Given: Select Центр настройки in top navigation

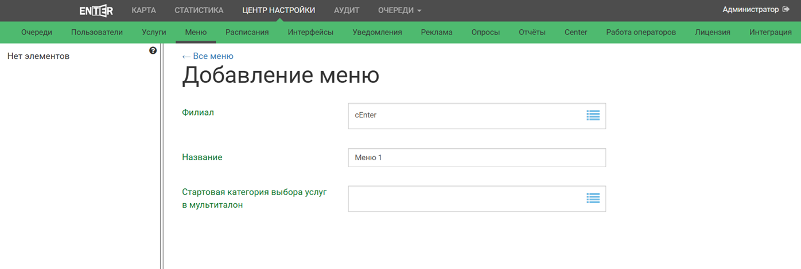Looking at the screenshot, I should click(278, 10).
